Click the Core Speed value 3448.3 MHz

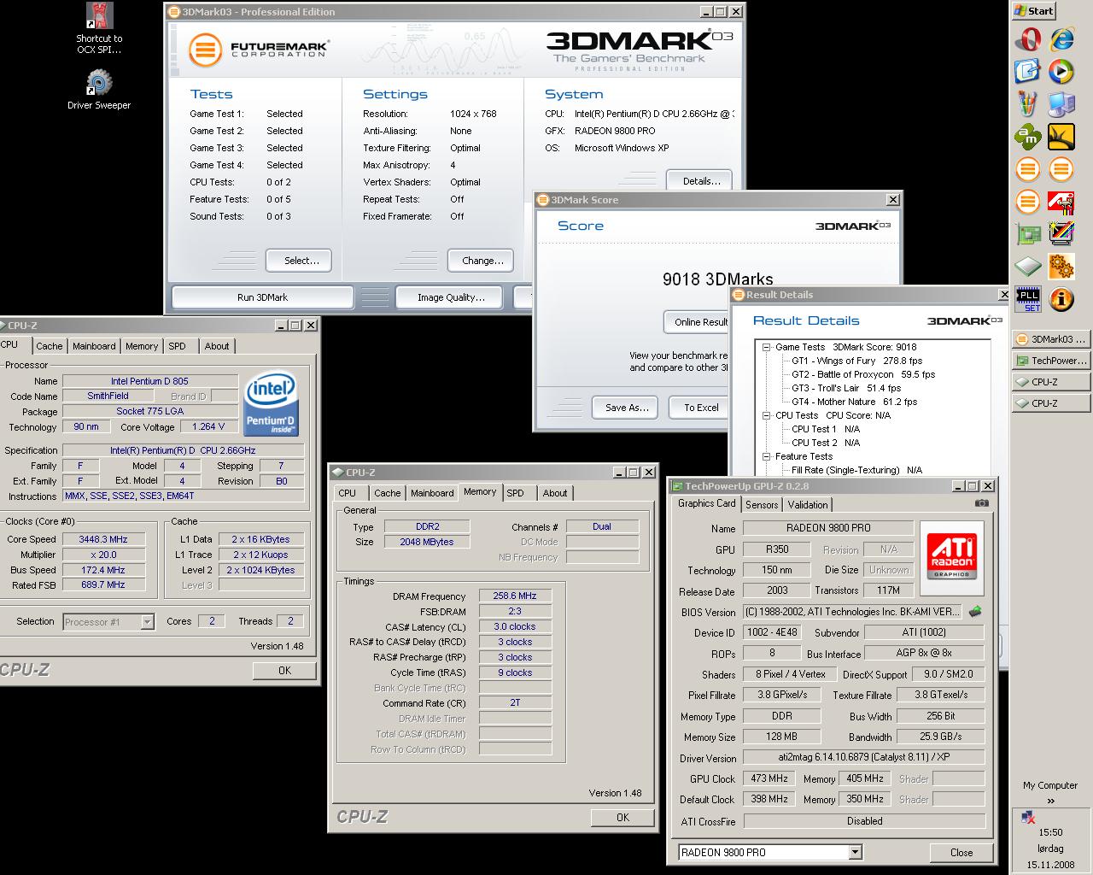click(x=103, y=539)
